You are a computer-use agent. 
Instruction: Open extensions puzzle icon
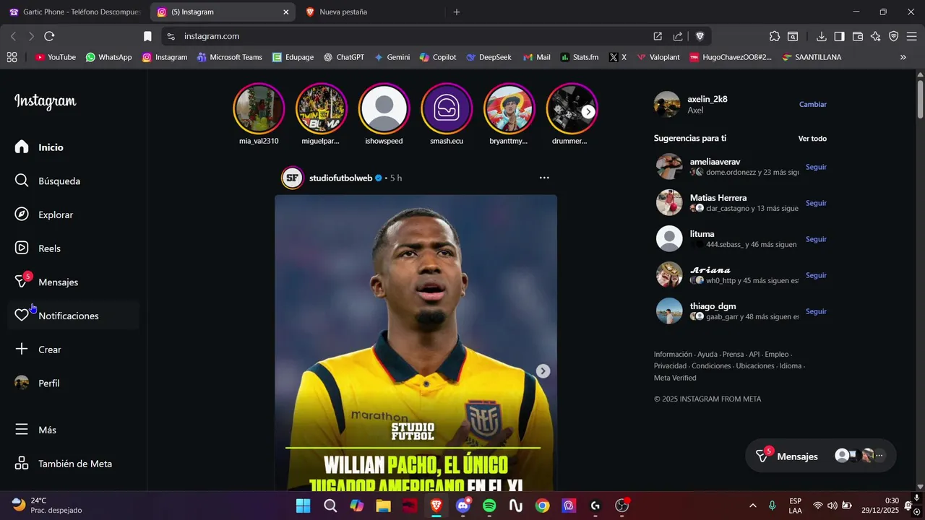pos(775,36)
